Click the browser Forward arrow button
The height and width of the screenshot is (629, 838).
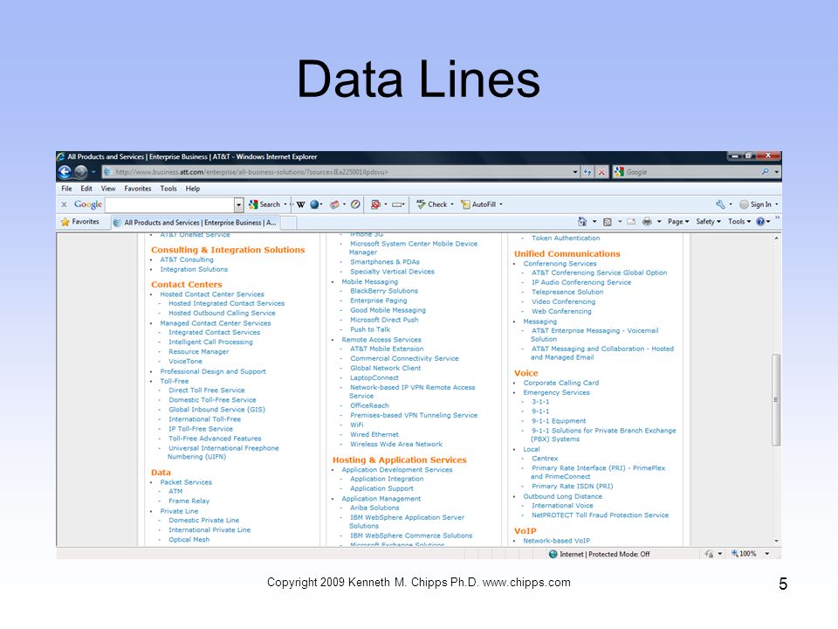[x=80, y=172]
